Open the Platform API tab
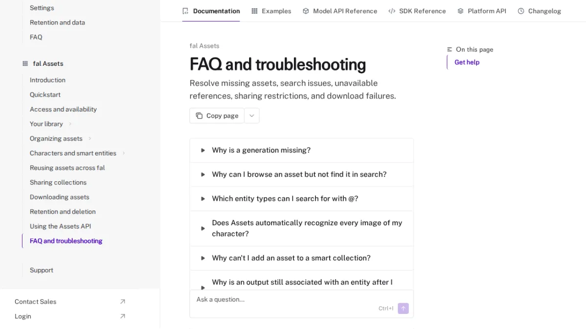The image size is (586, 329). [x=481, y=11]
